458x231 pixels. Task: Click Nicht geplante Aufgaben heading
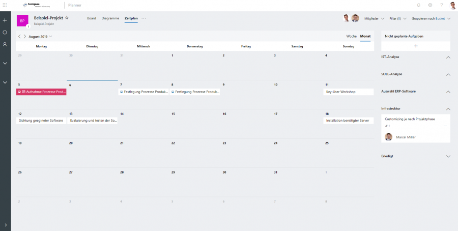[x=404, y=36]
